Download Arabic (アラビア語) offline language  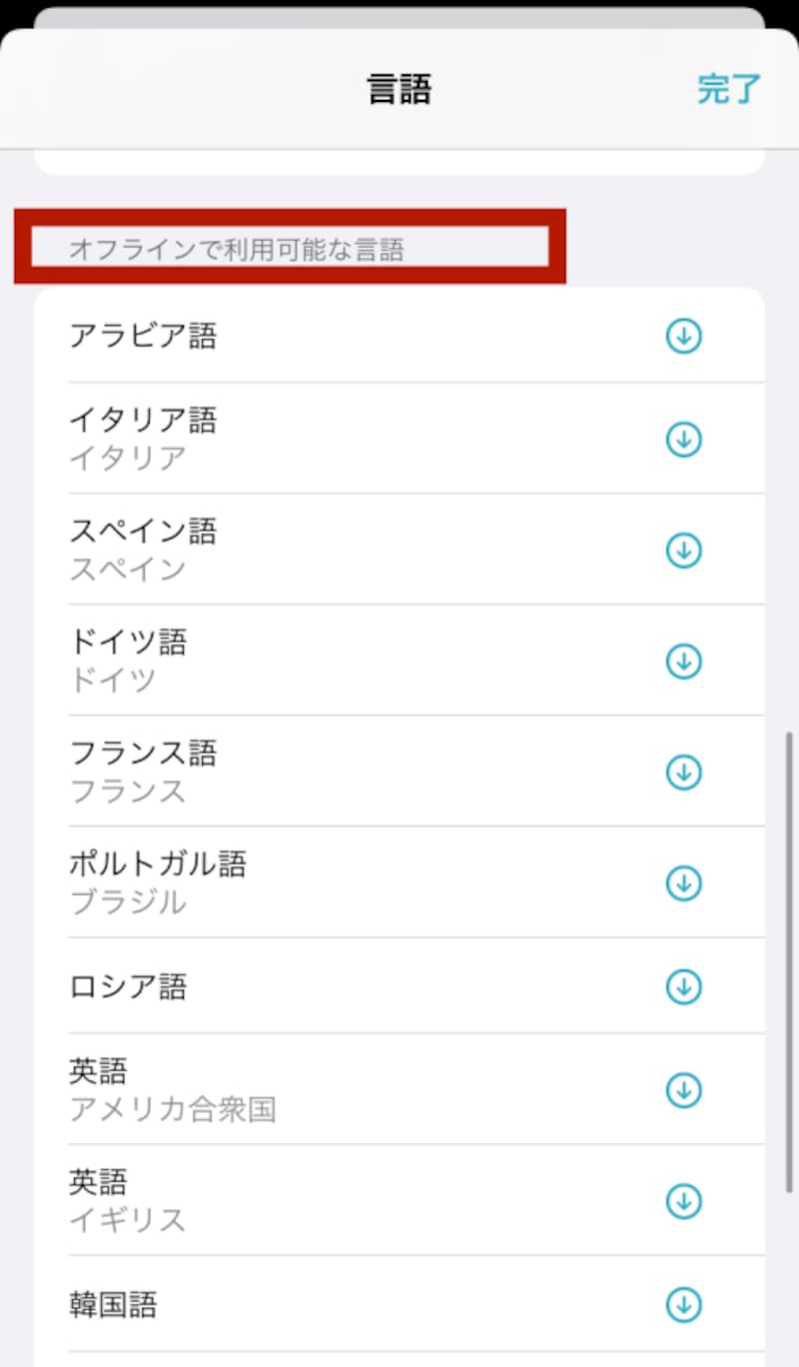[x=684, y=337]
